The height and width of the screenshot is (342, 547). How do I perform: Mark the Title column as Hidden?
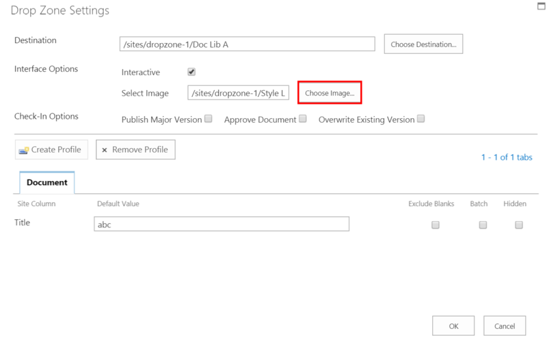tap(519, 225)
